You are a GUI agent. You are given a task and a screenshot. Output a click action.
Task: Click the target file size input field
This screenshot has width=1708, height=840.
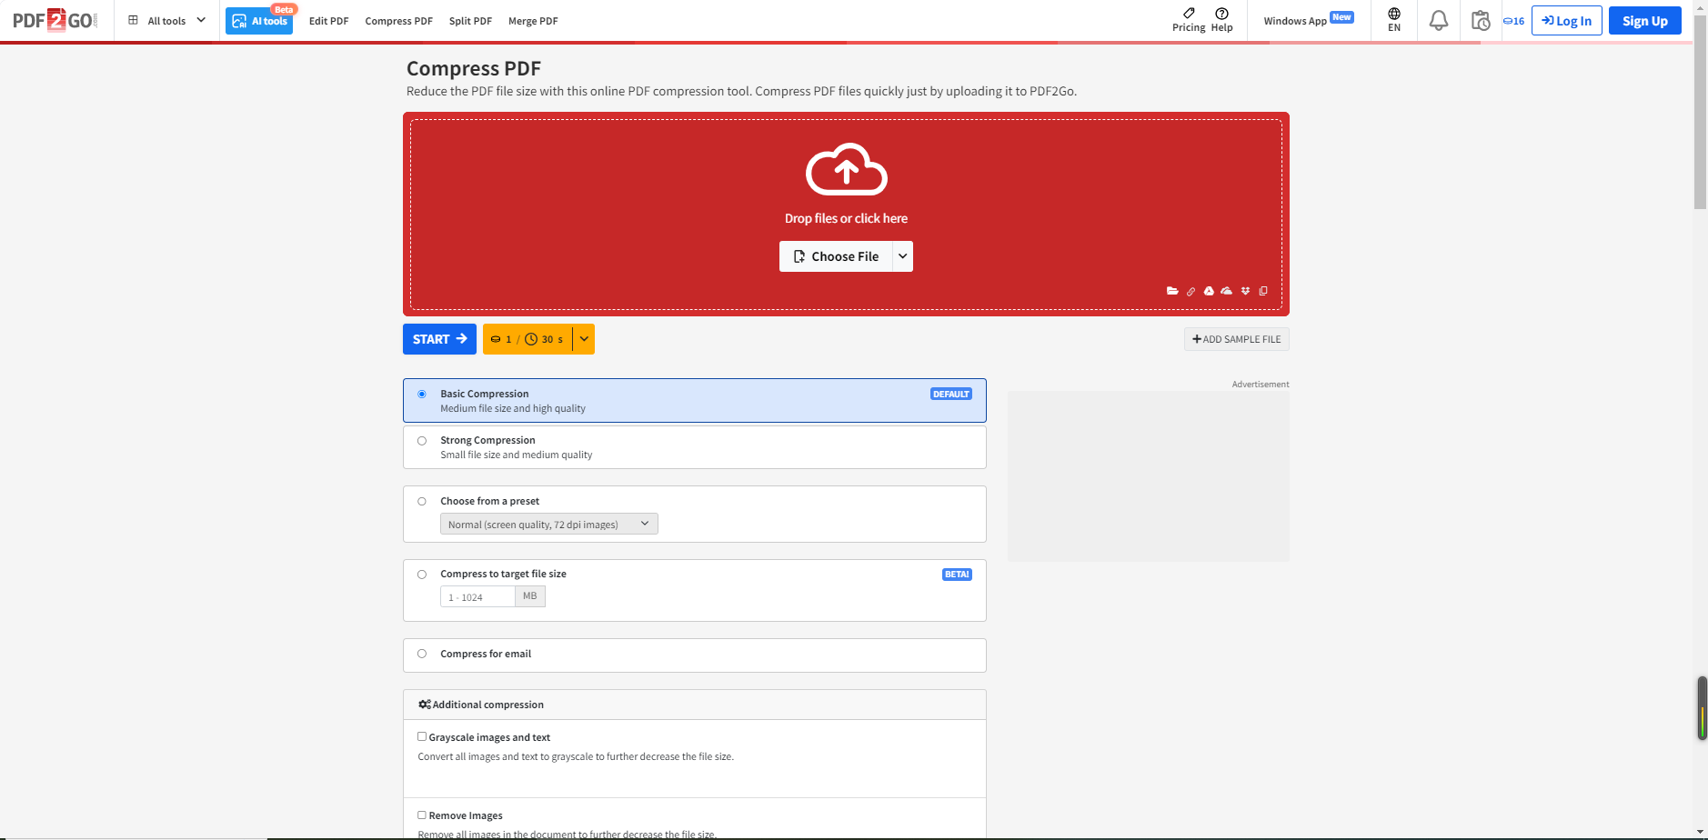(477, 597)
